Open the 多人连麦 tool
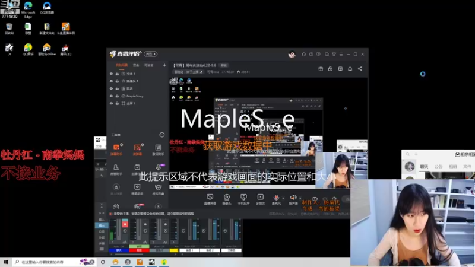Viewport: 475px width, 267px height. [116, 189]
